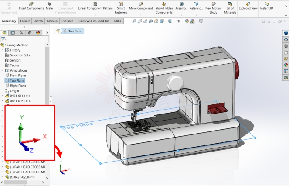Open File Explorer task pane icon
The height and width of the screenshot is (186, 289).
coord(286,52)
